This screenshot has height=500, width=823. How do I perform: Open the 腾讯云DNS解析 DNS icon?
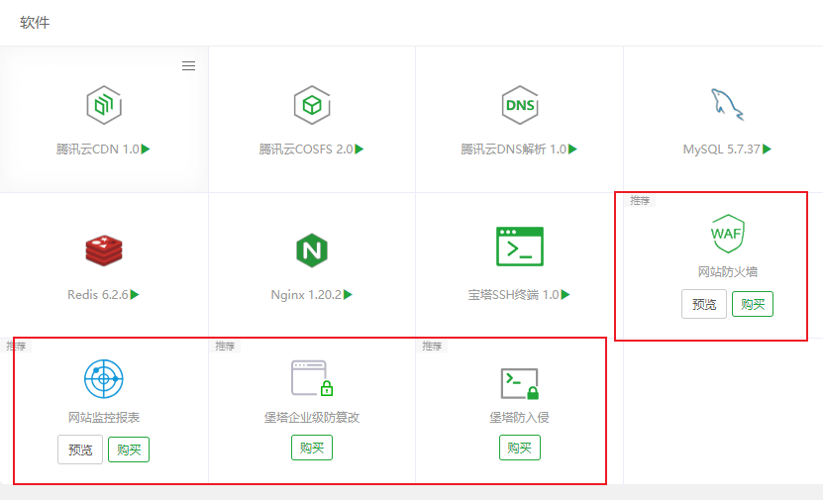click(x=520, y=105)
